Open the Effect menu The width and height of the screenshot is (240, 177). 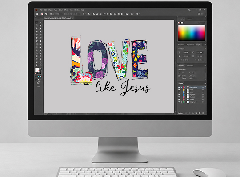coord(66,10)
